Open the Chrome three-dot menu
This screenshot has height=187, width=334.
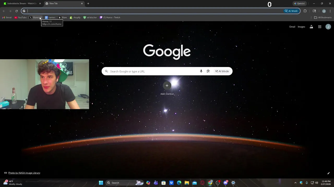pyautogui.click(x=330, y=11)
